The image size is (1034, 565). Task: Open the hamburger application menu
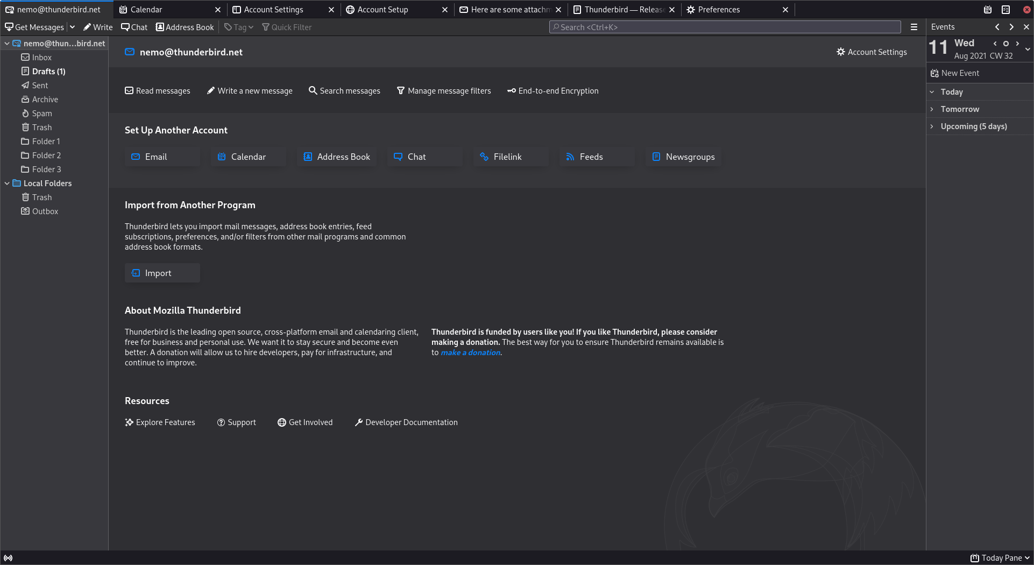[x=913, y=27]
